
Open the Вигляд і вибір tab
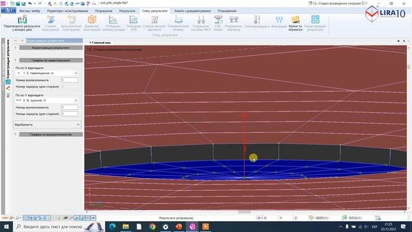[30, 11]
